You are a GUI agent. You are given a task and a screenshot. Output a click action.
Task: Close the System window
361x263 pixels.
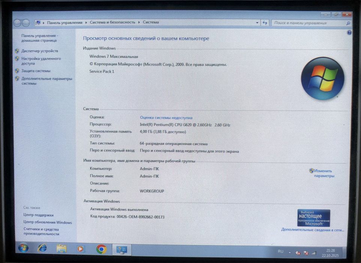pyautogui.click(x=346, y=14)
